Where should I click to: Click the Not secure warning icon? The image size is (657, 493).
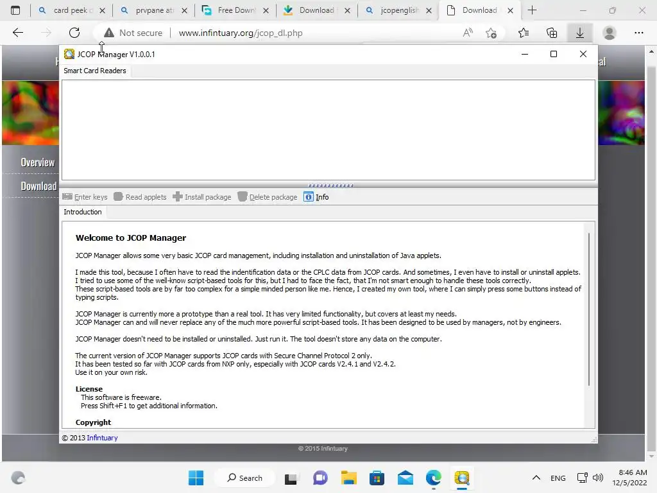109,33
